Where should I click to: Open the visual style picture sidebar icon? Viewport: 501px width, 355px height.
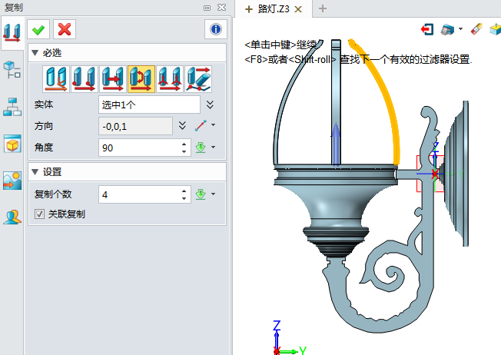click(x=12, y=181)
